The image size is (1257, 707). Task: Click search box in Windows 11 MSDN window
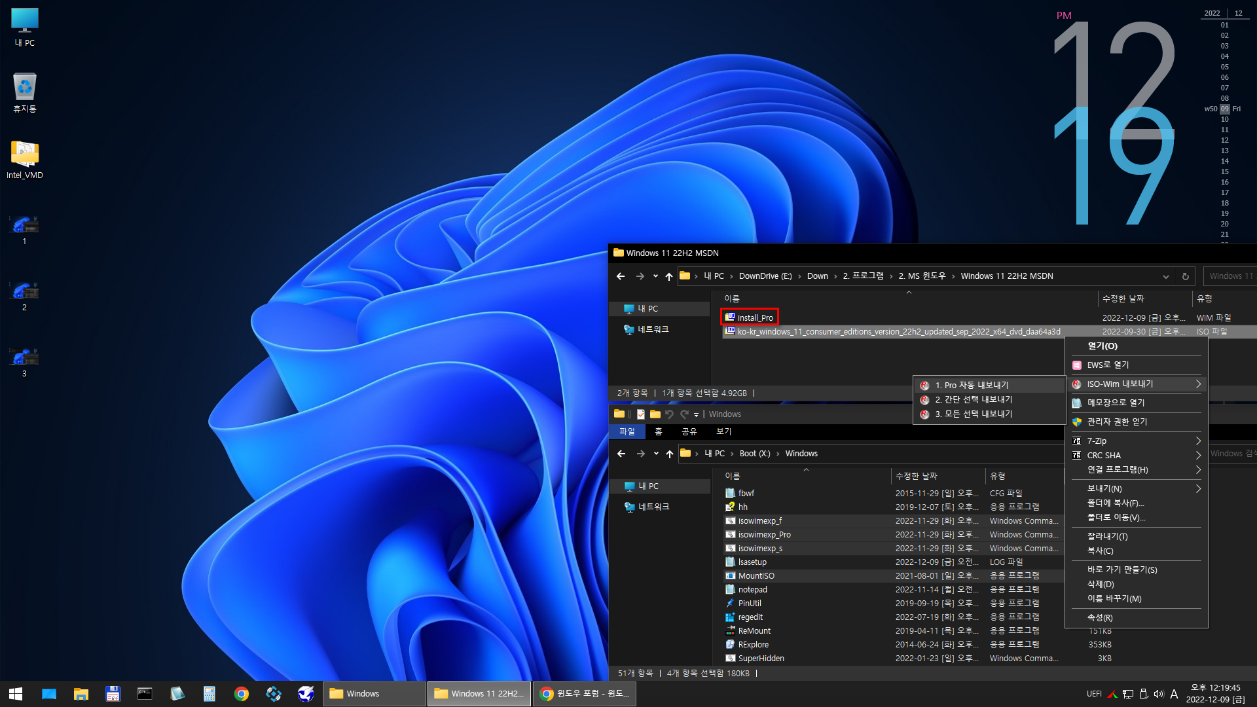1230,276
